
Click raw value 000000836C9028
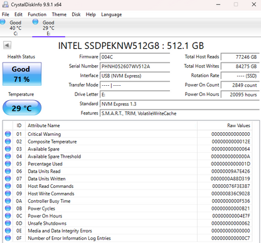point(231,194)
